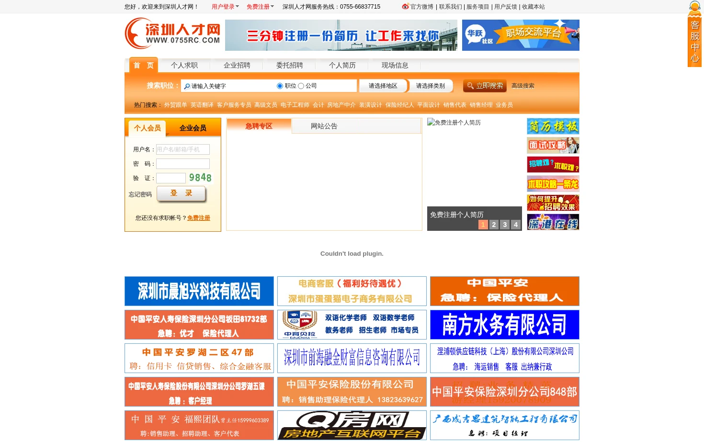
Task: Expand the 免费注册 dropdown in top bar
Action: click(260, 7)
